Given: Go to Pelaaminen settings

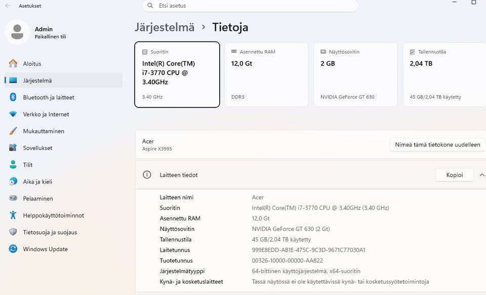Looking at the screenshot, I should 64,198.
